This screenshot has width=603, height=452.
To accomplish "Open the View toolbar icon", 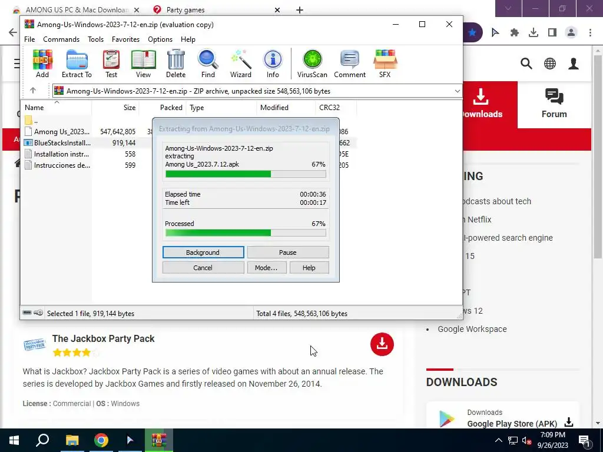I will pos(144,64).
